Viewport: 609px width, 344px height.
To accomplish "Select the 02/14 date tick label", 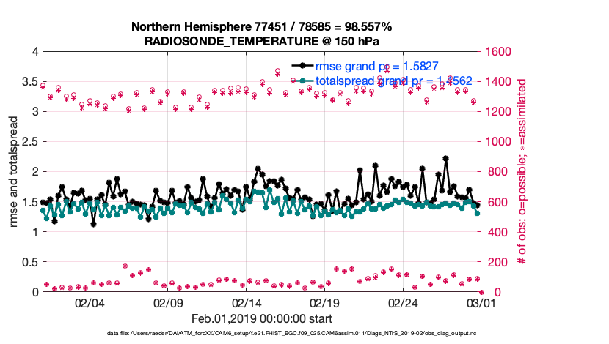I will click(x=246, y=302).
